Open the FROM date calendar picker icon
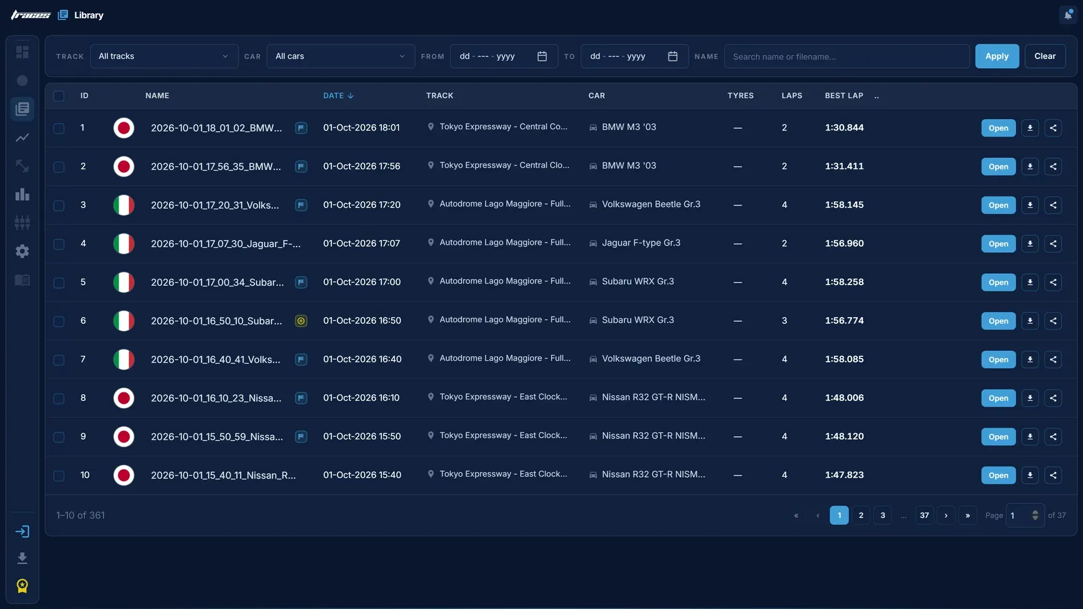The height and width of the screenshot is (609, 1083). (542, 57)
